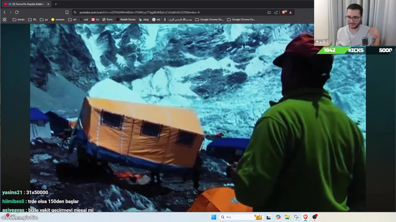Go back to the previous page
The height and width of the screenshot is (222, 396).
[4, 12]
